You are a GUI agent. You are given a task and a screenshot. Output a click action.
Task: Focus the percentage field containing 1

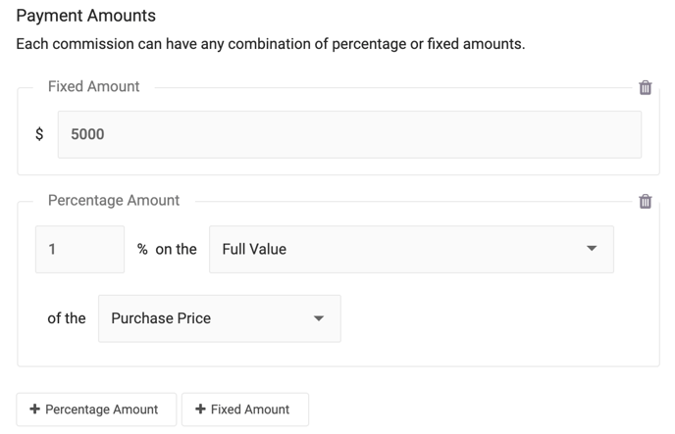tap(79, 249)
